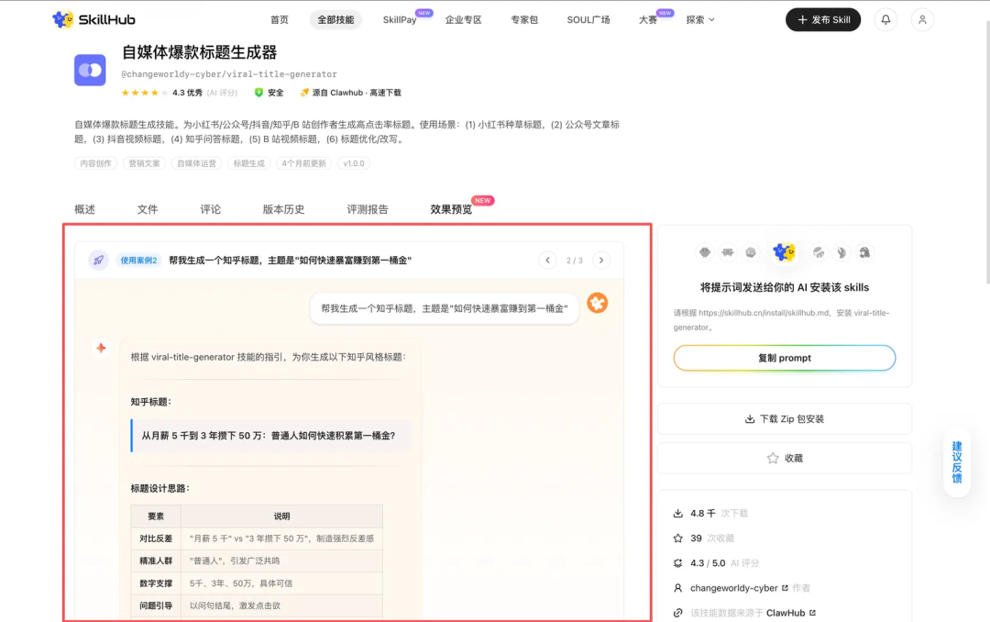Click the 数字支撑 table cell
Image resolution: width=990 pixels, height=622 pixels.
pyautogui.click(x=156, y=583)
